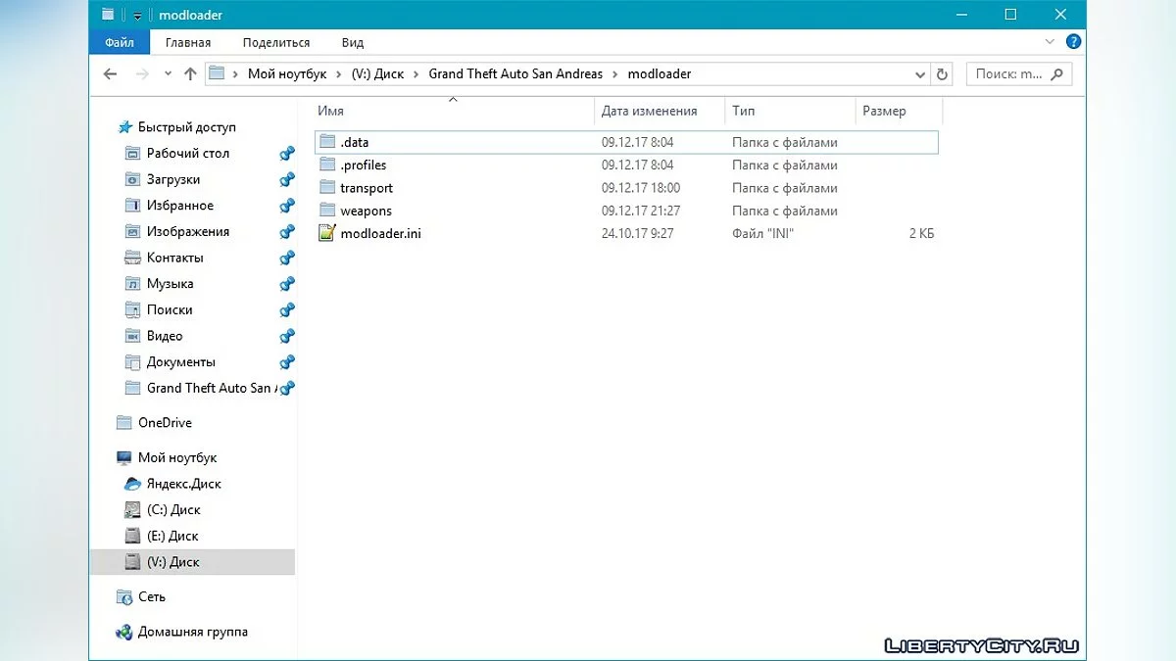Click the pin icon beside Музыка
The height and width of the screenshot is (661, 1176).
(287, 284)
